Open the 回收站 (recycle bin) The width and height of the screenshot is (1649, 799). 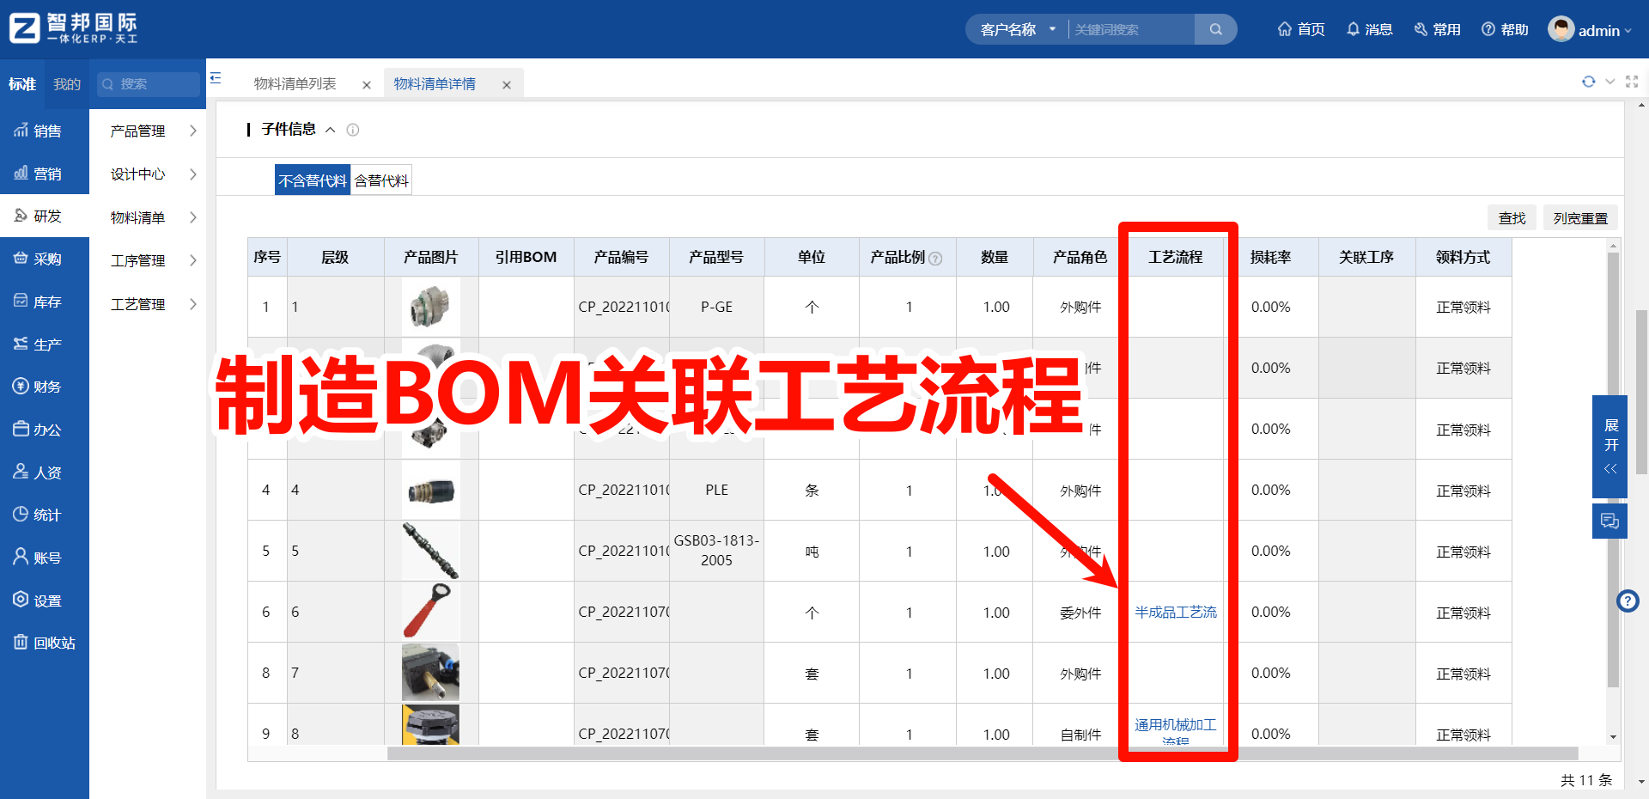tap(45, 643)
